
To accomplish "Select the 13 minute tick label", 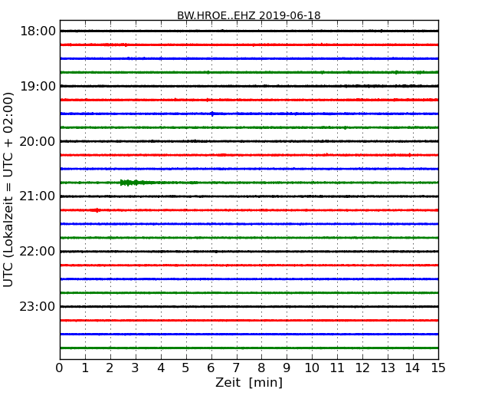I will (x=388, y=368).
